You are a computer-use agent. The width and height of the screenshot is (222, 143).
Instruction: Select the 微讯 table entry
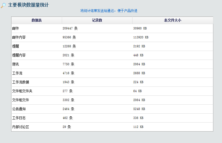(16, 64)
